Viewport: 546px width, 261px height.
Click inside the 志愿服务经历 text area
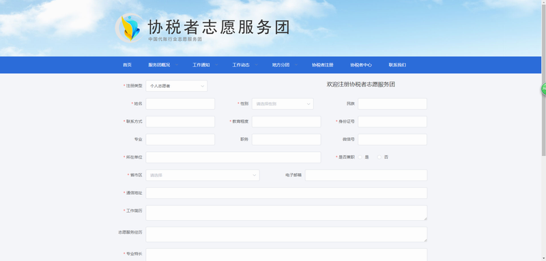[286, 234]
